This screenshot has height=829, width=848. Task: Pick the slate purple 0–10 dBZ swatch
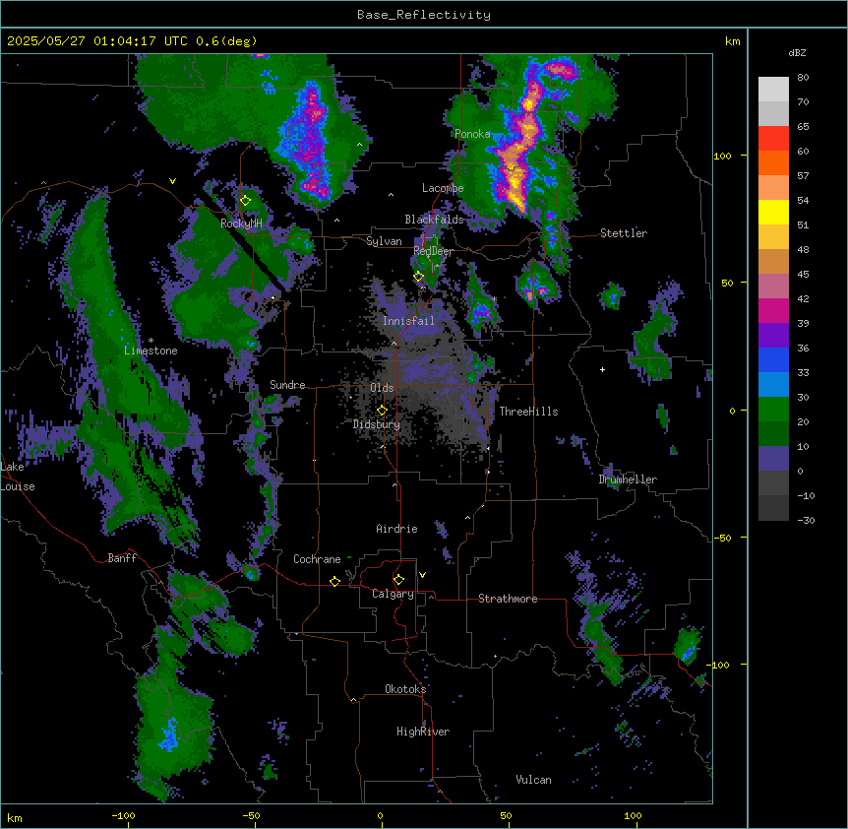pyautogui.click(x=773, y=459)
